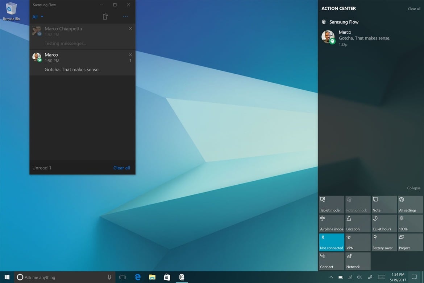Click Marco's avatar in the Action Center notification
424x283 pixels.
328,37
